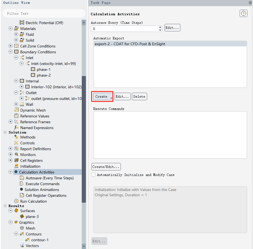Image resolution: width=253 pixels, height=249 pixels.
Task: Click the Materials icon in outline
Action: pyautogui.click(x=16, y=28)
